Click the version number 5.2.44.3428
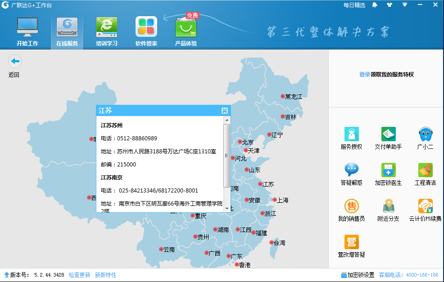Screen dimensions: 444x282 tap(49, 275)
